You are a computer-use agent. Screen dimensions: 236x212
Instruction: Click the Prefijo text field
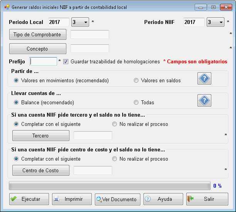pyautogui.click(x=43, y=61)
